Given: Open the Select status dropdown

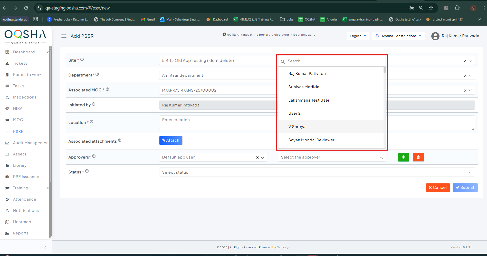Looking at the screenshot, I should [x=317, y=172].
